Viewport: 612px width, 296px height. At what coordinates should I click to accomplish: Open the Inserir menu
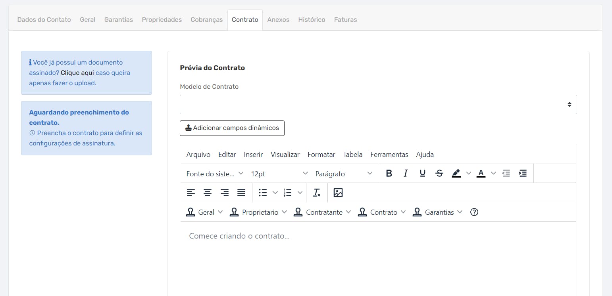[253, 155]
